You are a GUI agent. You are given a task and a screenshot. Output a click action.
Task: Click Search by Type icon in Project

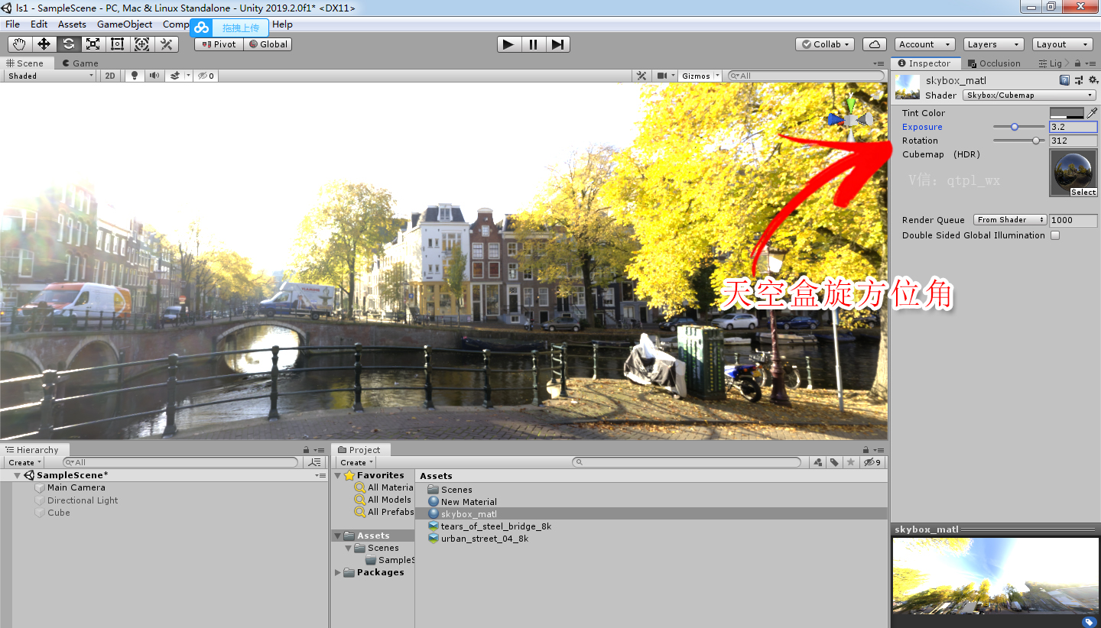818,462
